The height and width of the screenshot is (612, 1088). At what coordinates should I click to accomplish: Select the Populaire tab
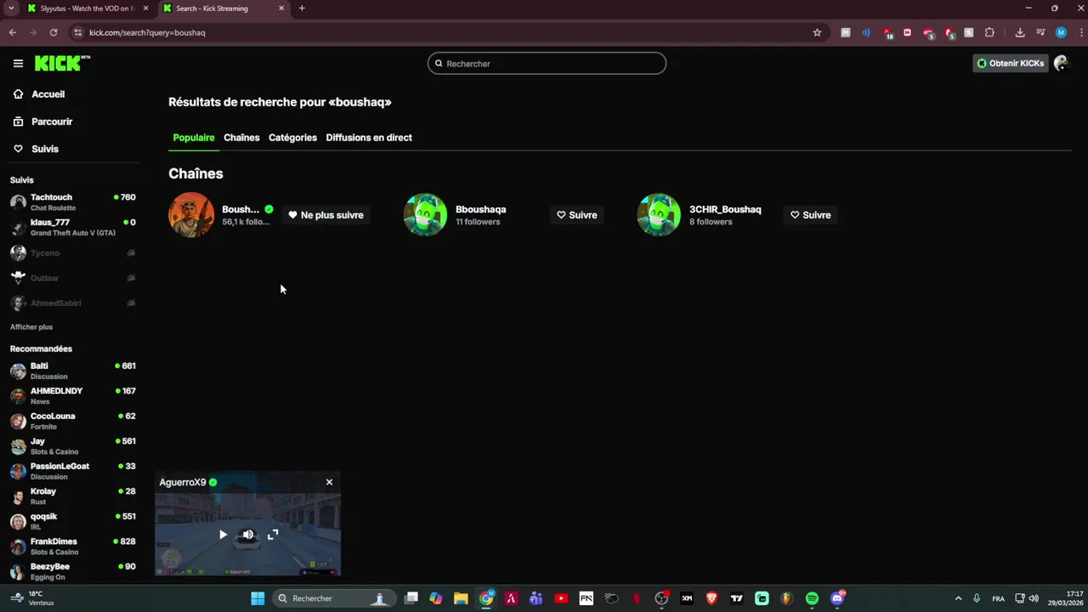pyautogui.click(x=194, y=138)
